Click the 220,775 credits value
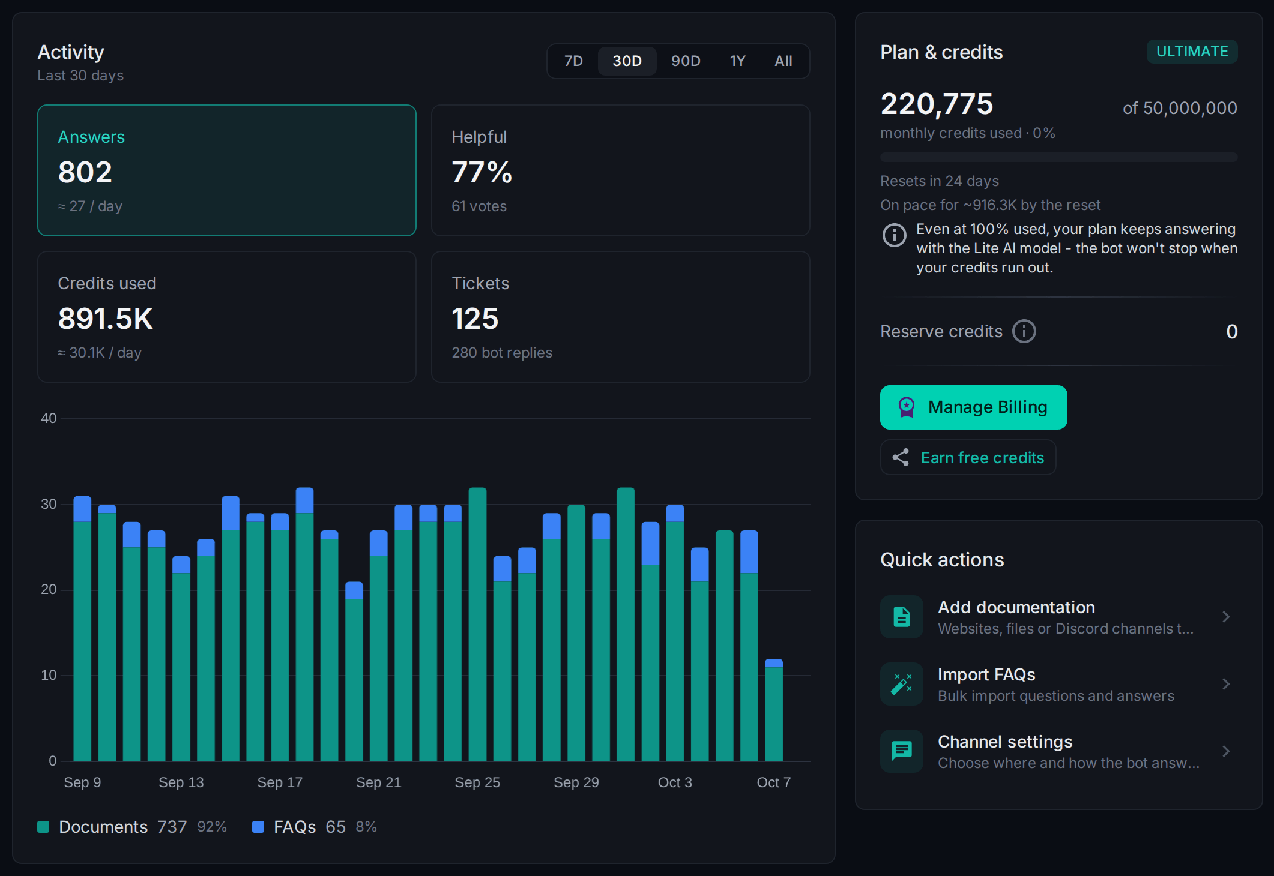 pyautogui.click(x=937, y=104)
